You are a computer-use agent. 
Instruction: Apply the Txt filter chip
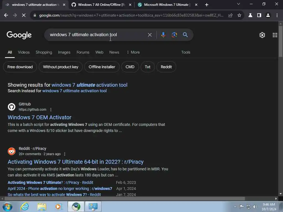point(148,67)
